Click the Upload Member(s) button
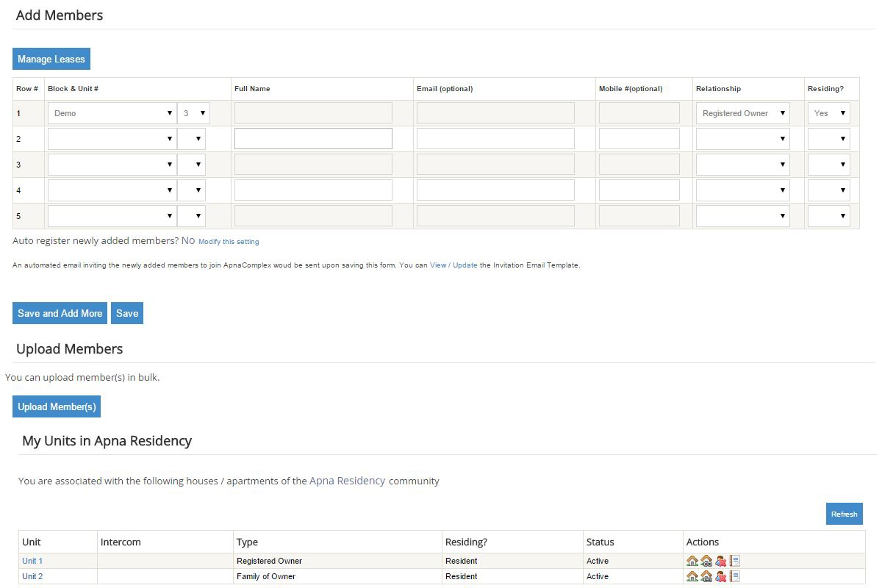The width and height of the screenshot is (882, 588). click(x=57, y=406)
